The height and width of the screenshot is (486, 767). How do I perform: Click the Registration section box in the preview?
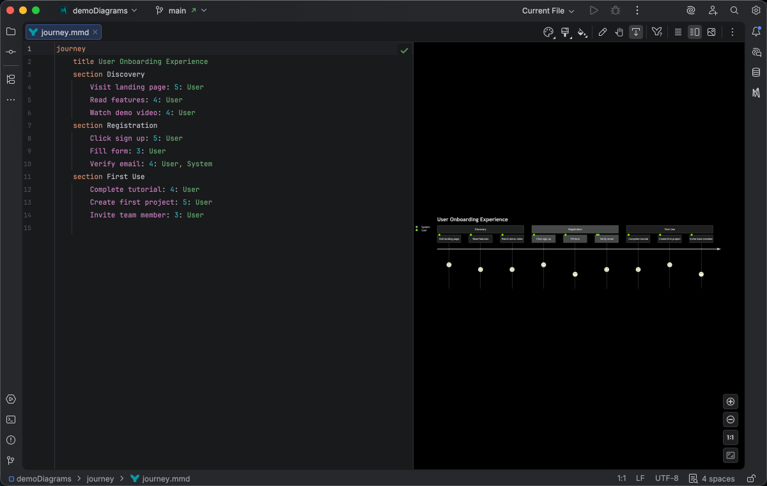[575, 229]
